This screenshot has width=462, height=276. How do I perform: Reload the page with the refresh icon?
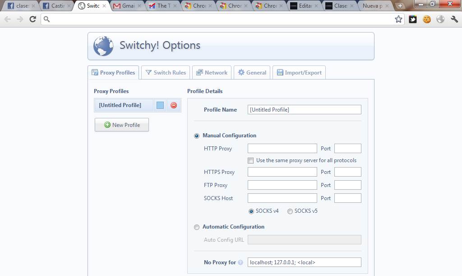[32, 19]
